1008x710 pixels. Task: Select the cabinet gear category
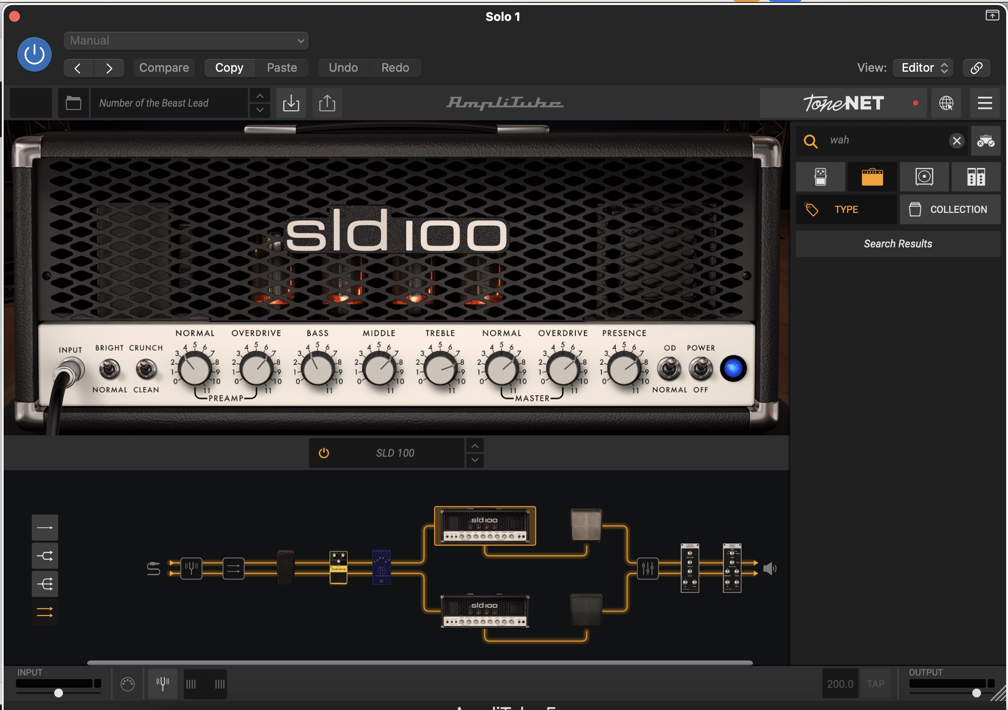pyautogui.click(x=924, y=177)
